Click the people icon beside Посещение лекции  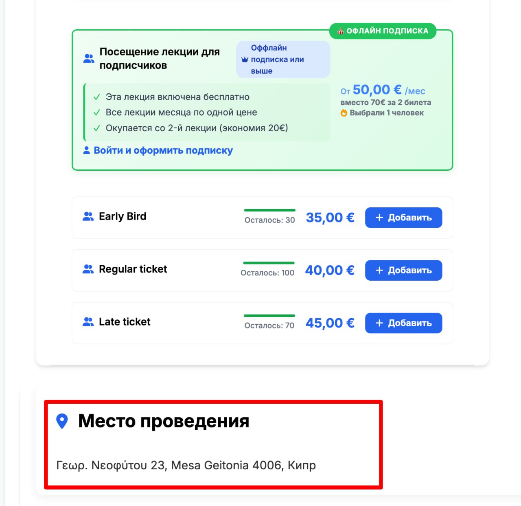coord(89,58)
